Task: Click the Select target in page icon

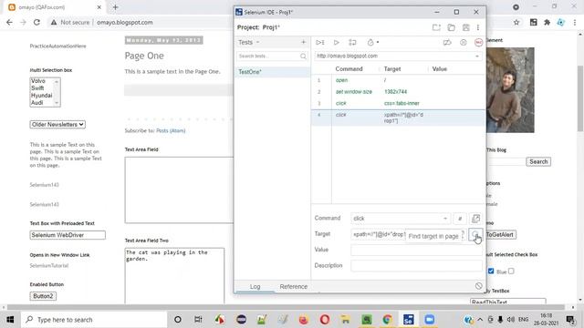Action: pyautogui.click(x=463, y=234)
